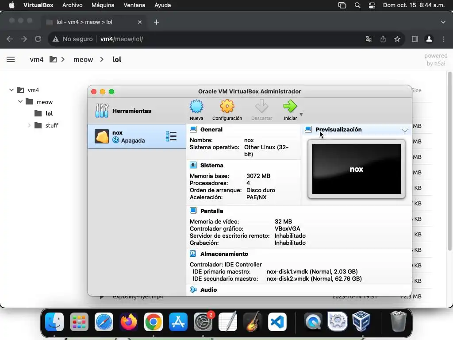Open the VirtualBox application menu
Viewport: 453px width, 340px height.
click(38, 5)
